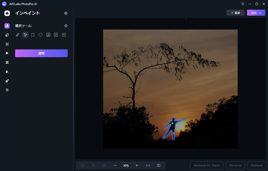Click the import mask icon
This screenshot has width=268, height=171.
(x=64, y=35)
